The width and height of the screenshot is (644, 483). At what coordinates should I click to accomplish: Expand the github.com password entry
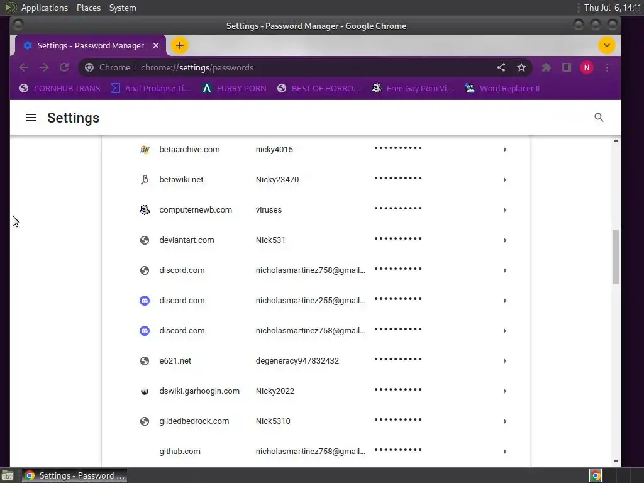(505, 452)
